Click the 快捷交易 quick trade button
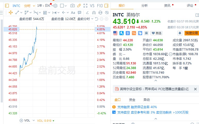 click(192, 33)
